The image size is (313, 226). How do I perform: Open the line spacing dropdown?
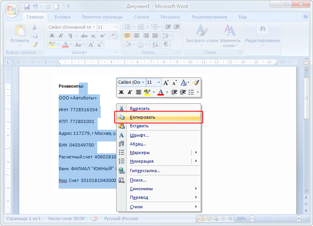click(x=167, y=36)
